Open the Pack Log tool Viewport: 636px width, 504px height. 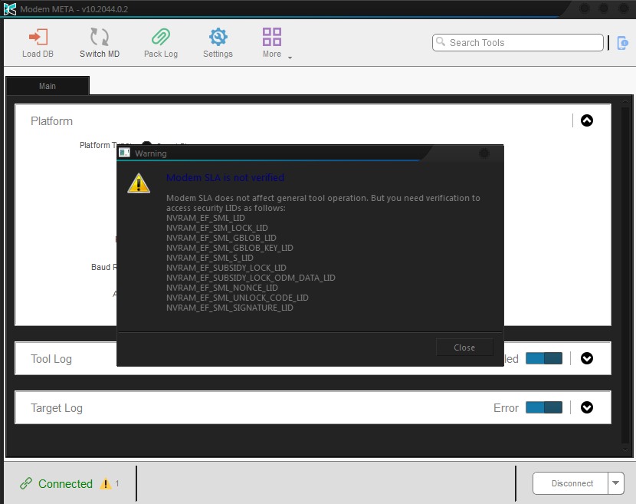[161, 42]
